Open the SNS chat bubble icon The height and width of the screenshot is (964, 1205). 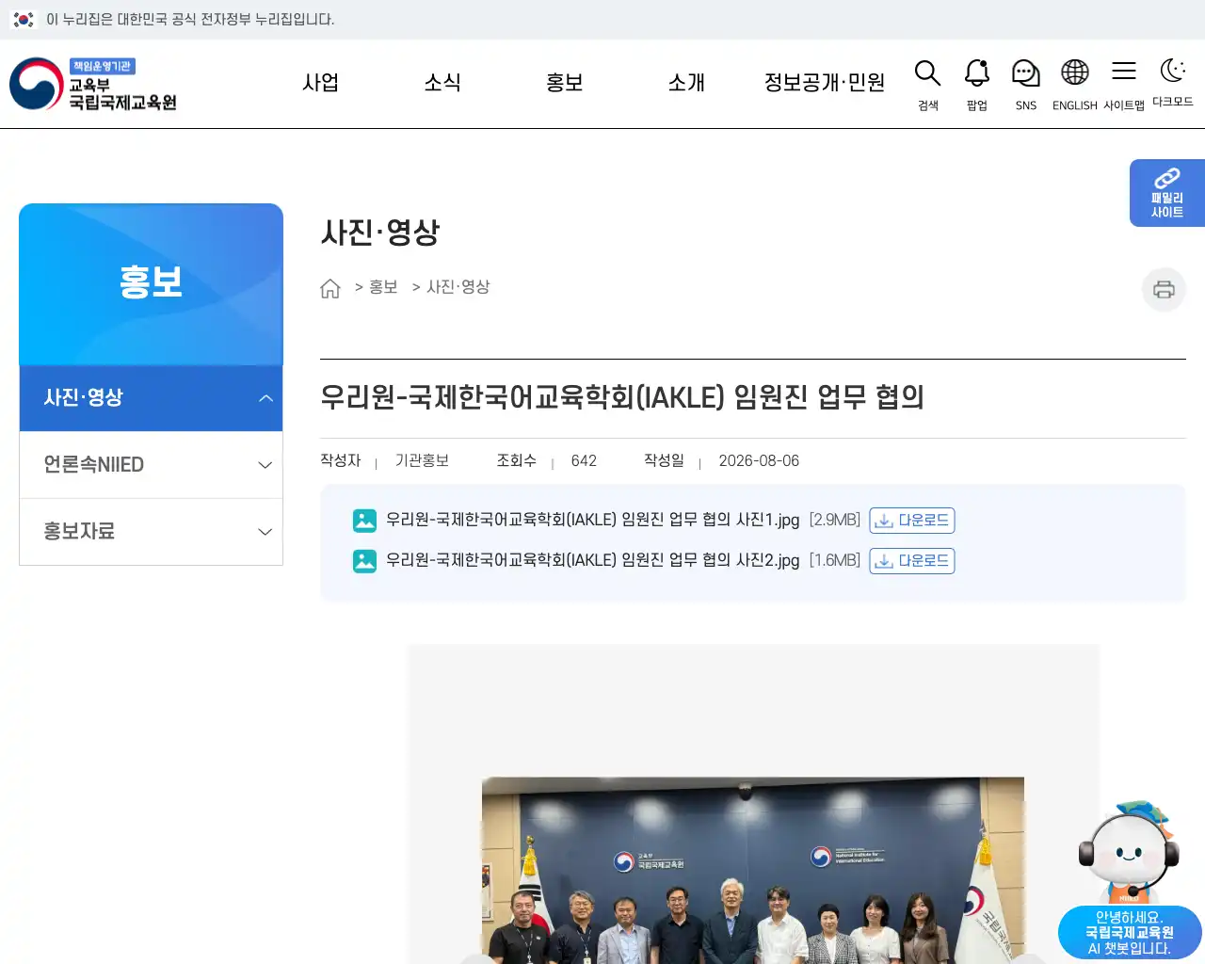1026,85
